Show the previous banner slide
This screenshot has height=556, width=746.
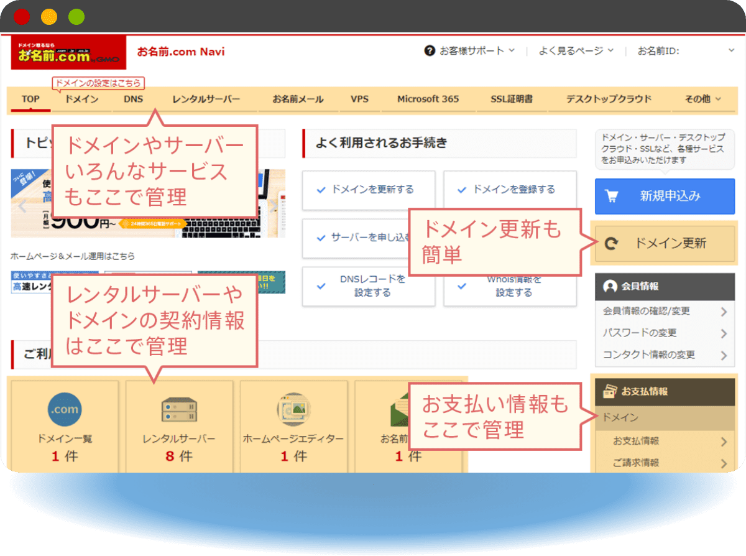click(x=22, y=206)
